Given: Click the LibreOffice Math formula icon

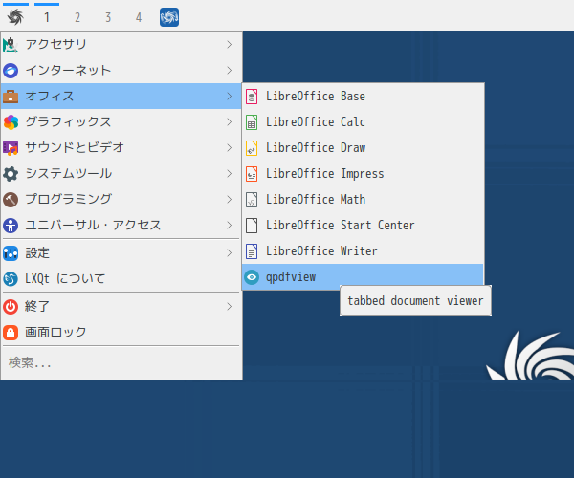Looking at the screenshot, I should tap(252, 200).
